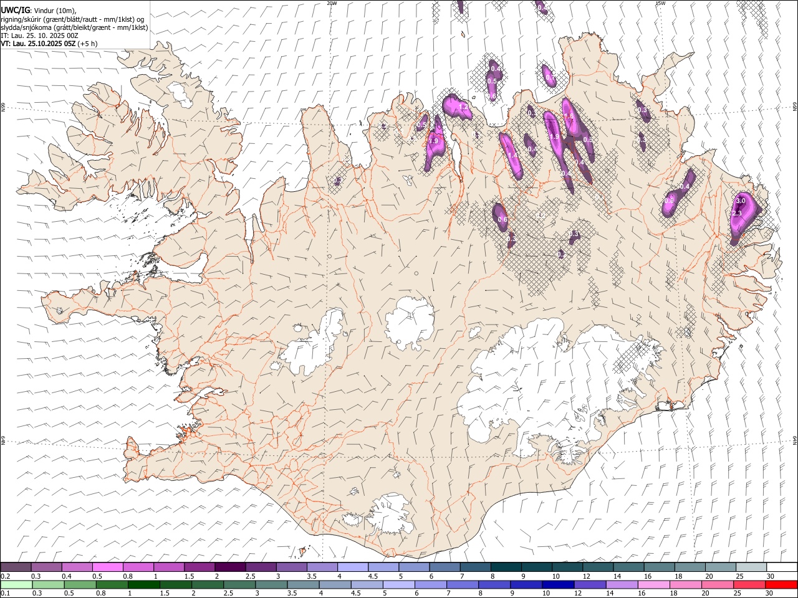Click the bright red swatch labeled 30 in the lower legend row
Viewport: 798px width, 598px height.
(781, 584)
